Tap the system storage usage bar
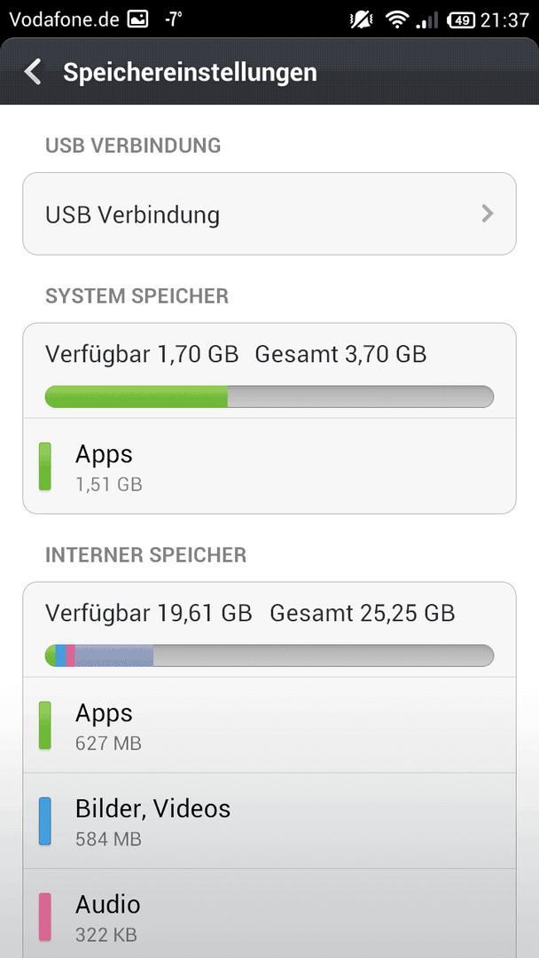Screen dimensions: 539x958 269,397
